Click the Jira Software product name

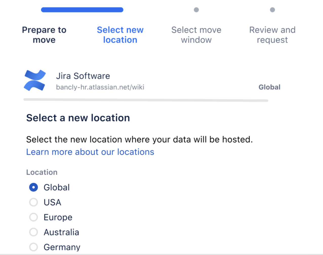click(83, 76)
